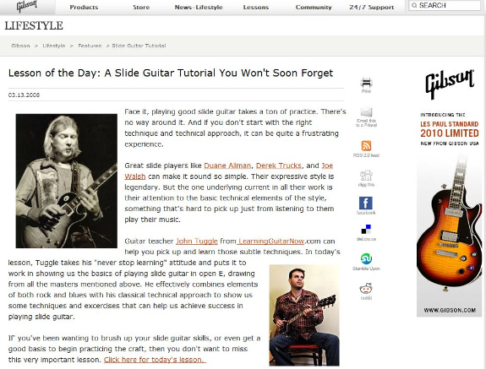Open the Lessons menu
486x369 pixels.
[x=256, y=7]
